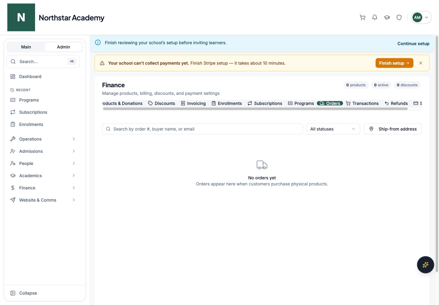Click the Website & Comms paper plane icon
This screenshot has height=305, width=439.
pyautogui.click(x=13, y=200)
